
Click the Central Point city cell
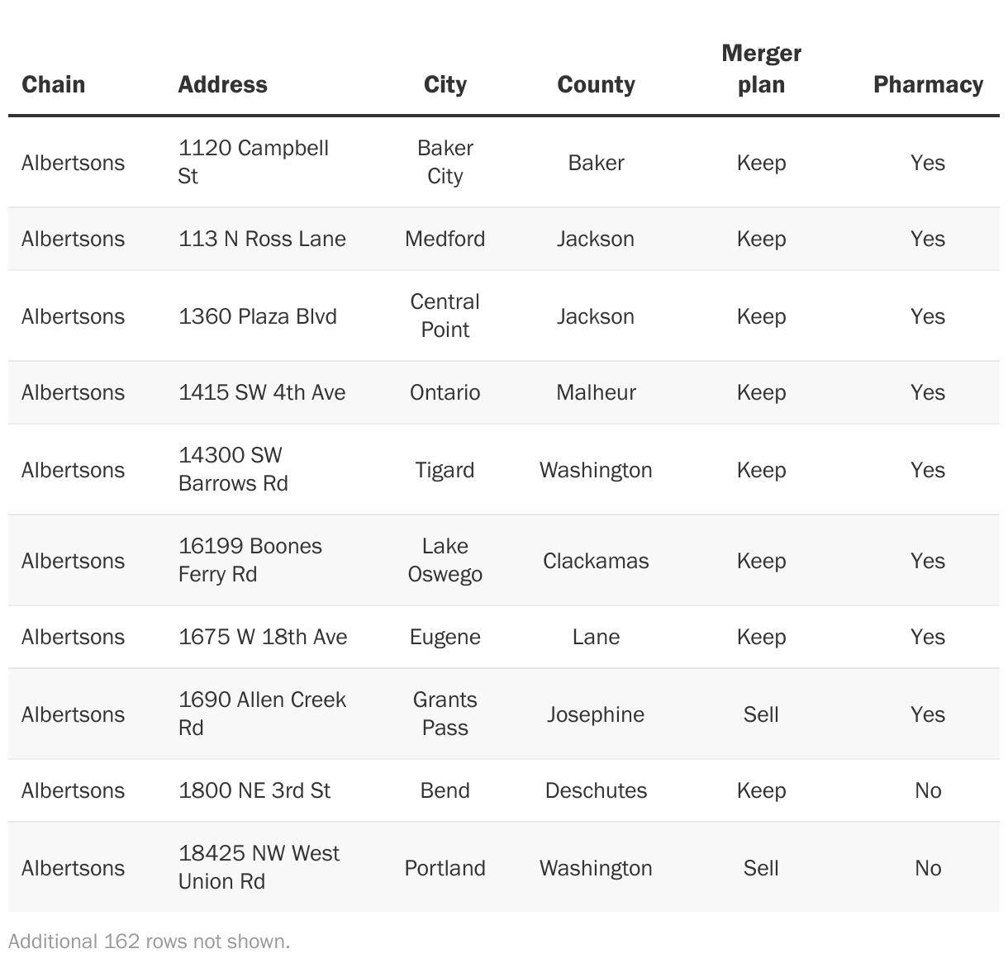445,315
